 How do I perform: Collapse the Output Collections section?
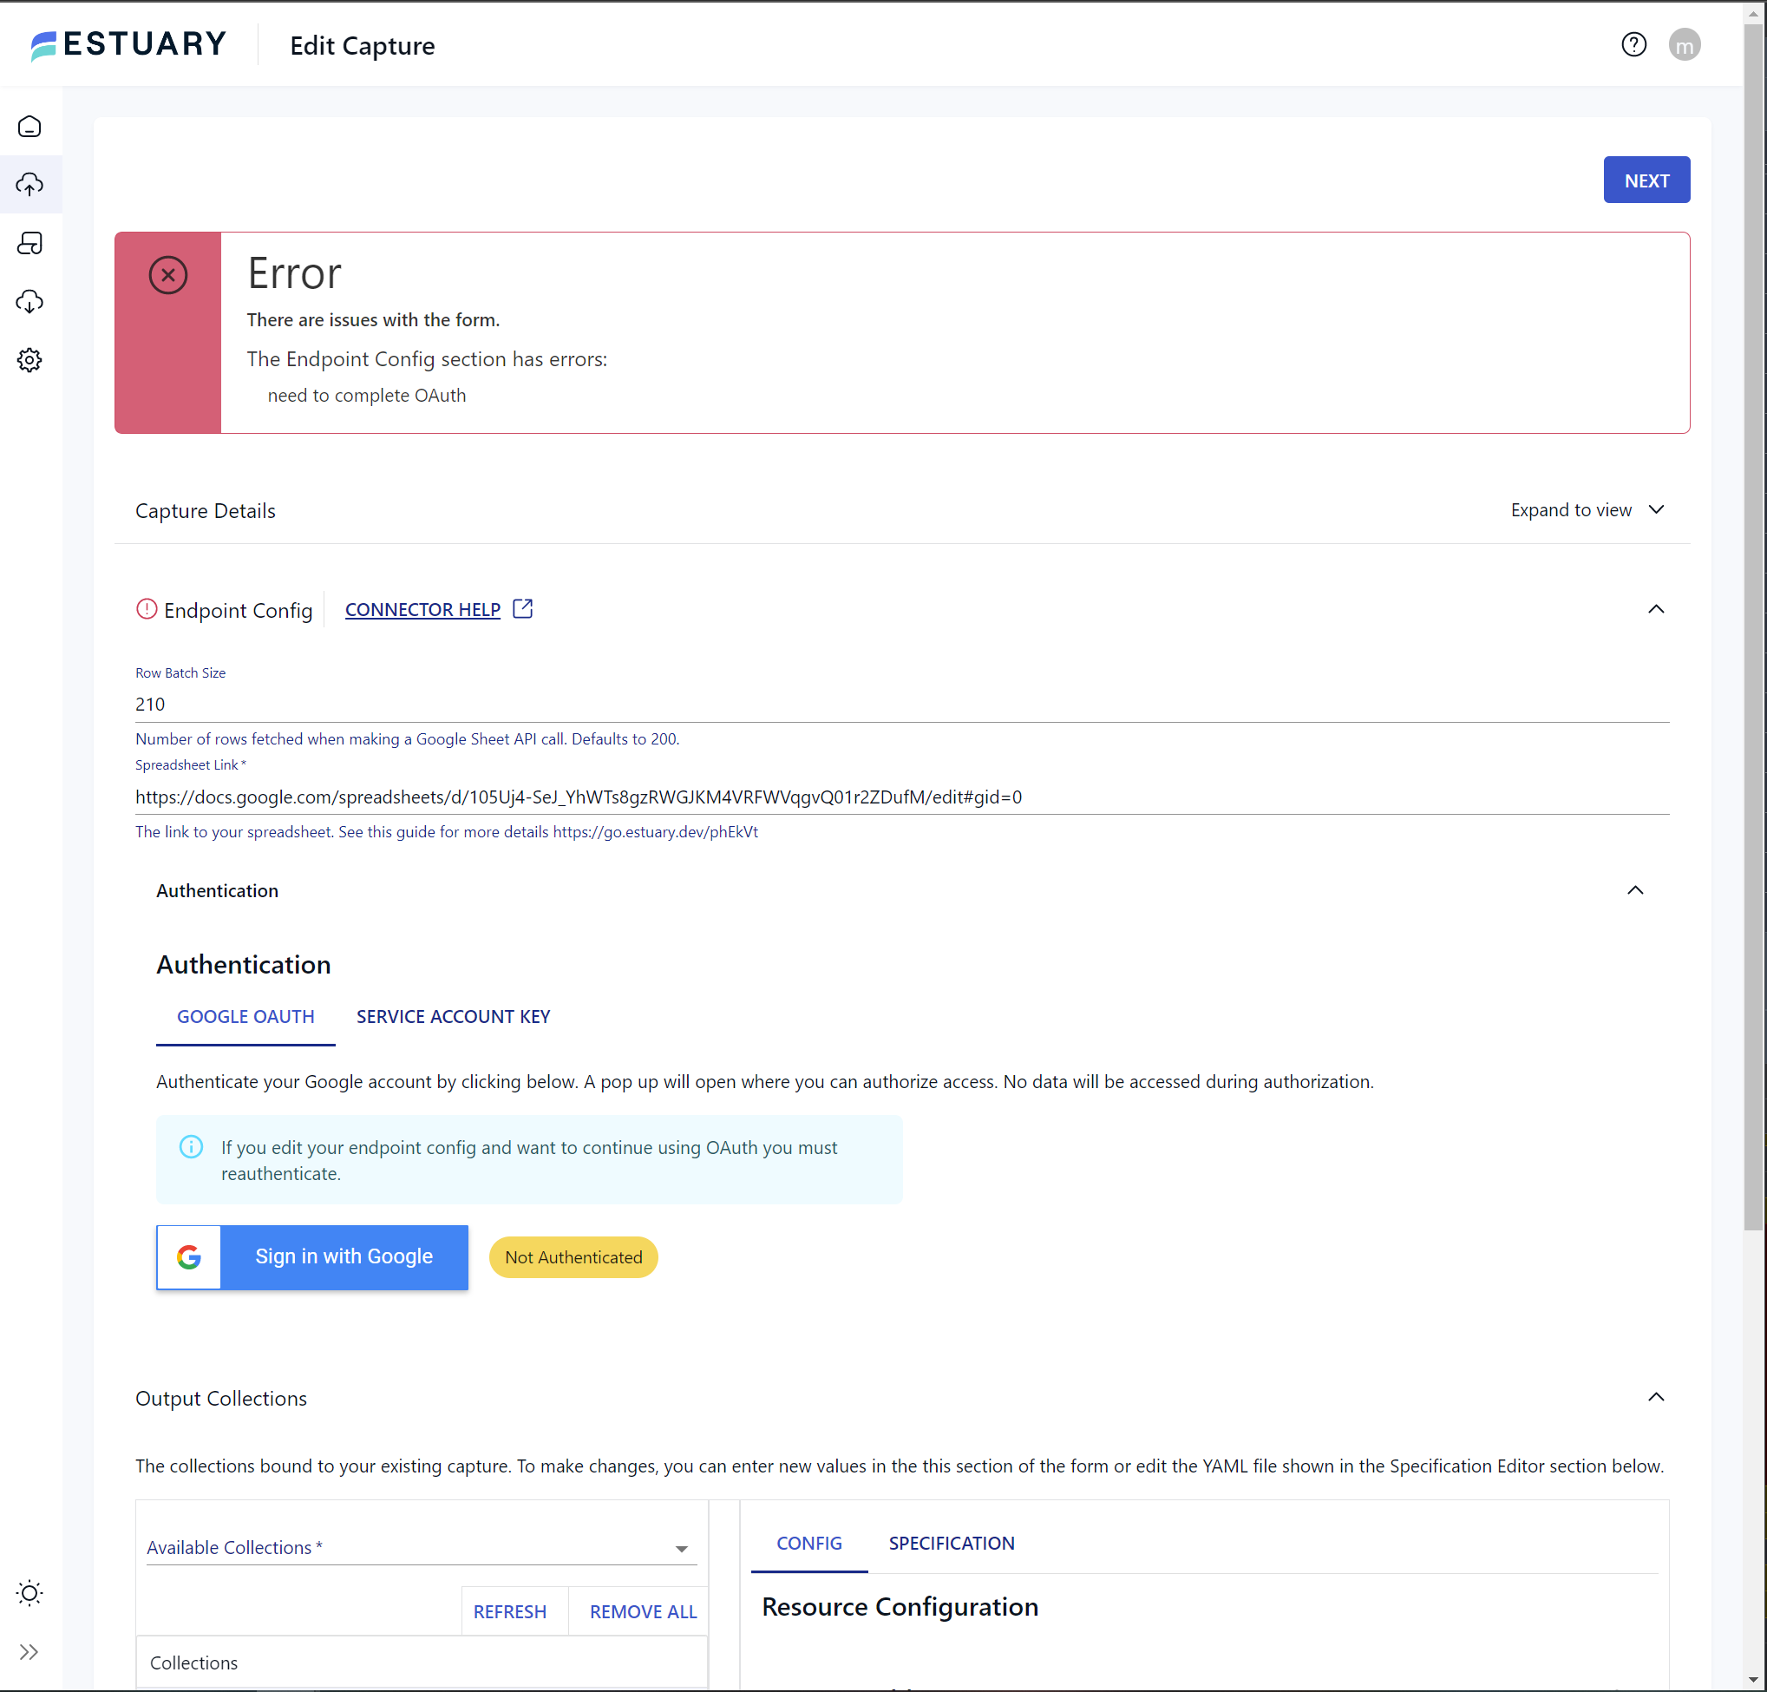coord(1656,1398)
